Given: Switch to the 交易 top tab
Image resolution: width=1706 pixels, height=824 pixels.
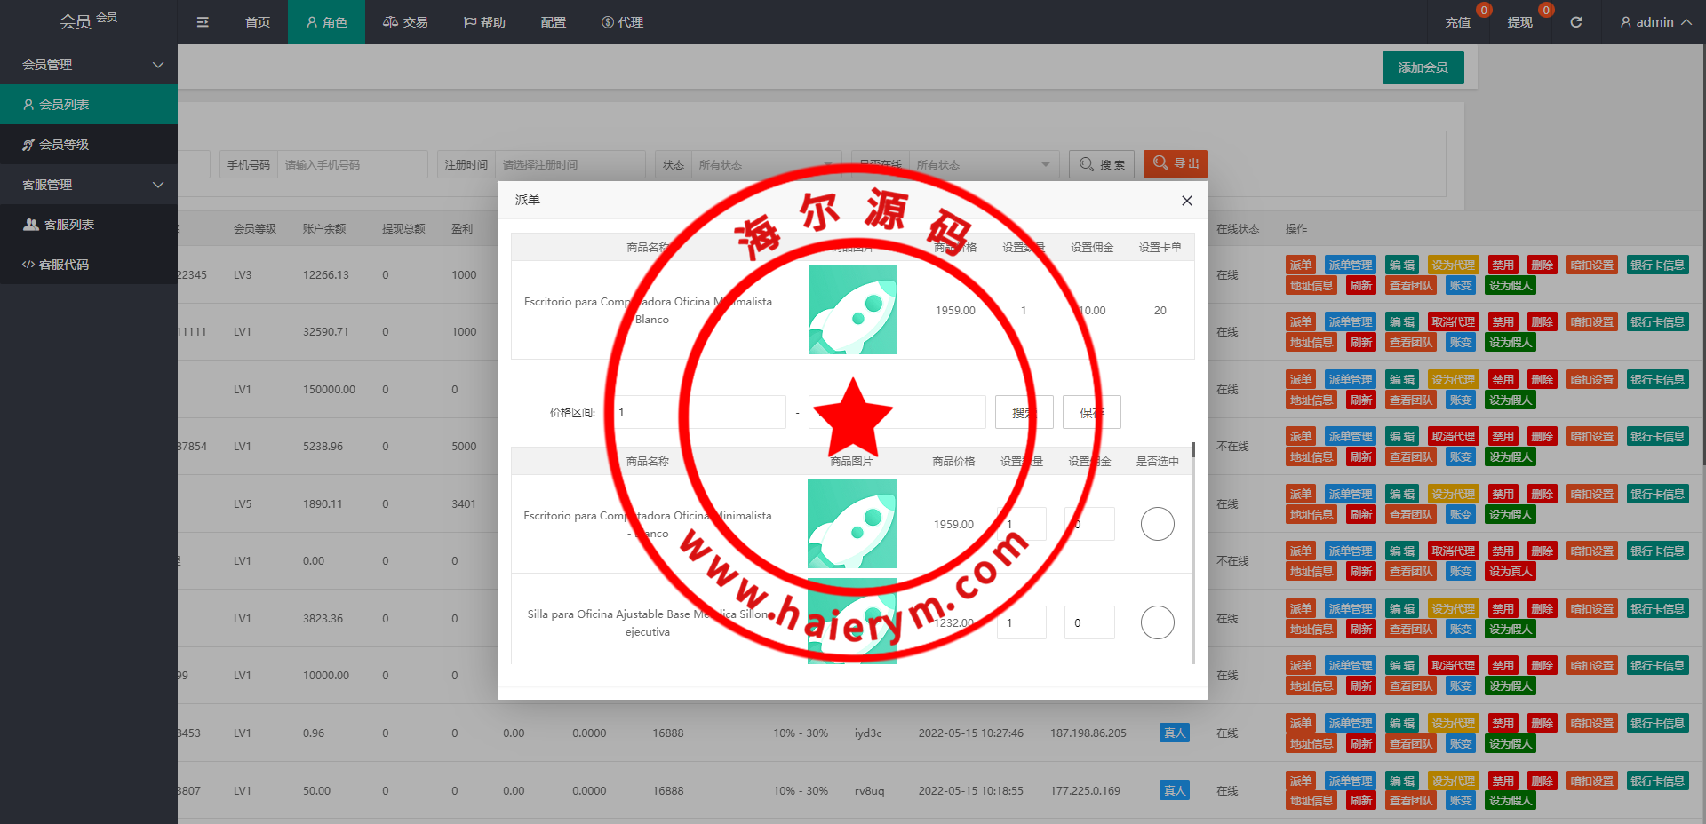Looking at the screenshot, I should click(405, 22).
